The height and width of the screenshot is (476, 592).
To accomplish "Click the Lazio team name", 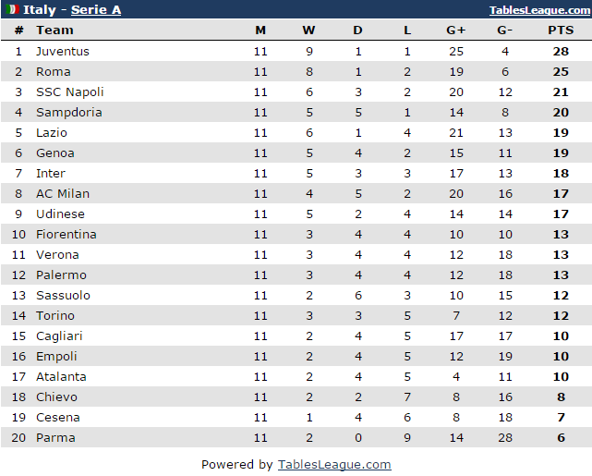I will (x=52, y=133).
